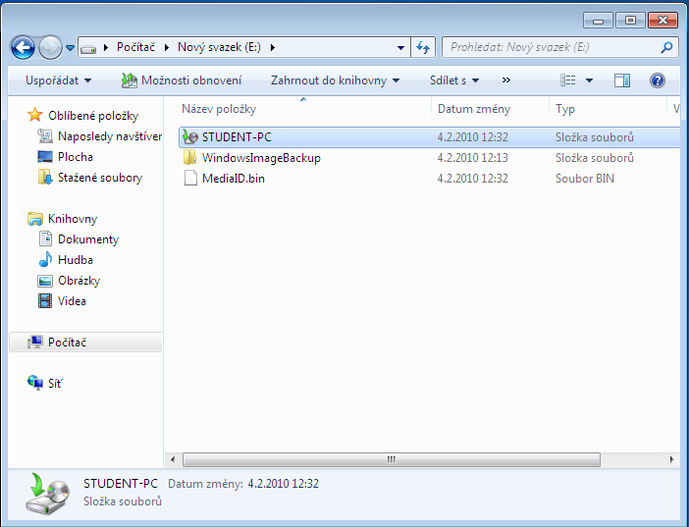689x527 pixels.
Task: Expand the Uspořádat dropdown menu
Action: click(x=58, y=80)
